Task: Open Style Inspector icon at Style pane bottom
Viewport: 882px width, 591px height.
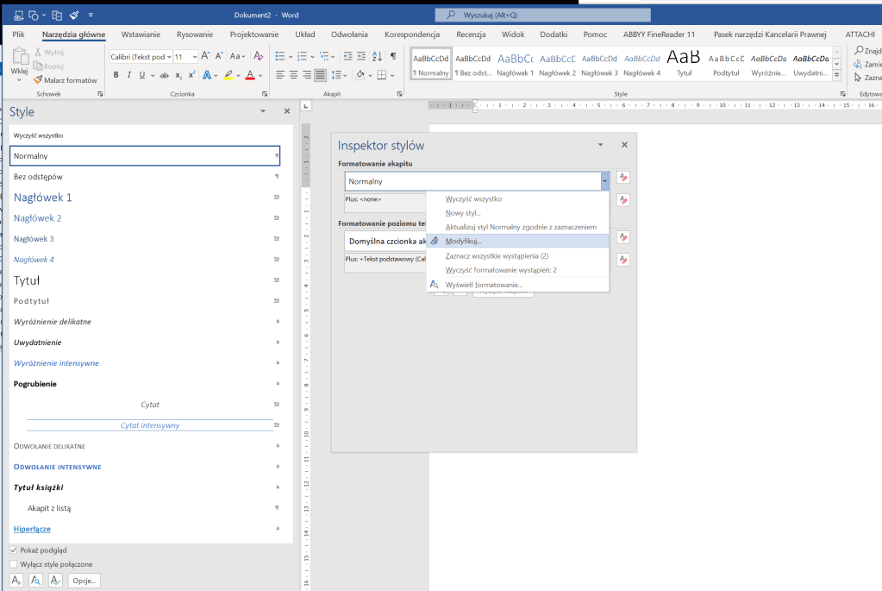Action: pyautogui.click(x=36, y=581)
